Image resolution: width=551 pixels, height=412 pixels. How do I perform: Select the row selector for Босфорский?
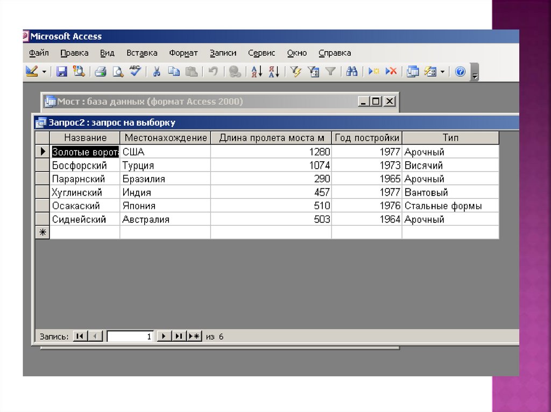click(42, 165)
